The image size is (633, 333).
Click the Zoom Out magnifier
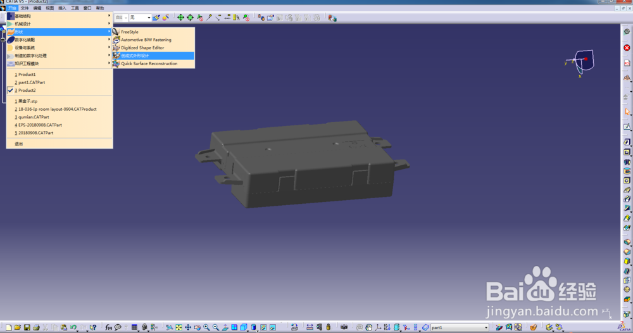pyautogui.click(x=216, y=327)
